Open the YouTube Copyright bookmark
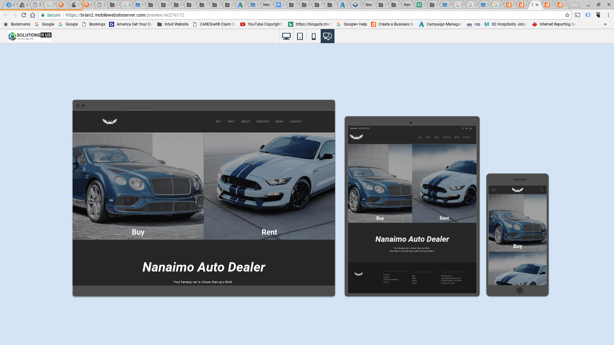 point(262,24)
